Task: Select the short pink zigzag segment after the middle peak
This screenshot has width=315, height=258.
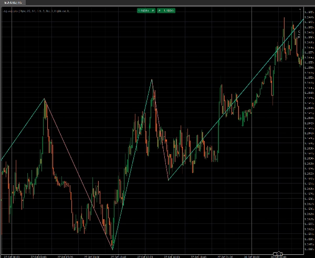Action: [x=160, y=130]
